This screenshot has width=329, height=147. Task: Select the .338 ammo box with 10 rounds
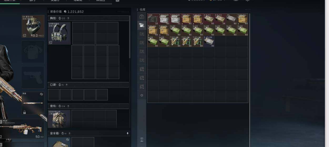pyautogui.click(x=153, y=19)
